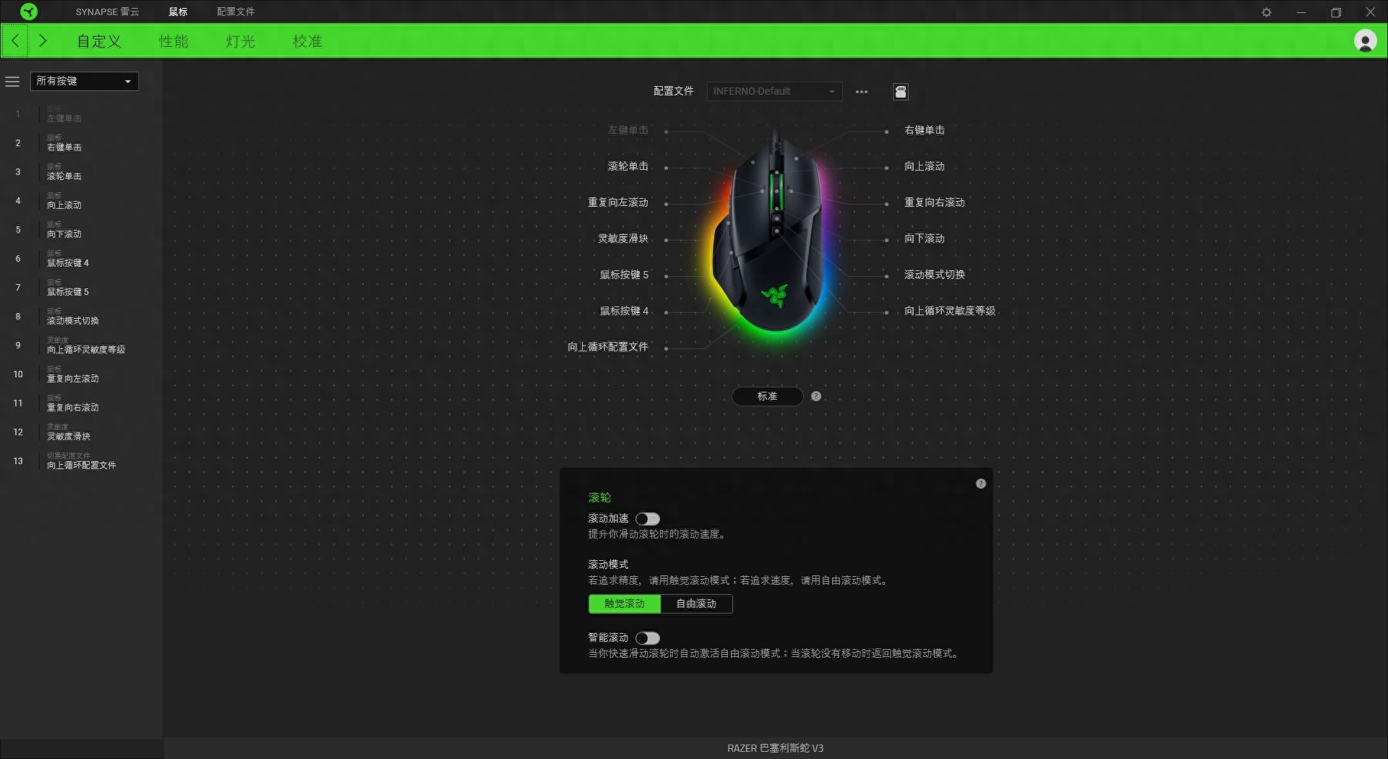Toggle the 智能滚动 switch
1388x759 pixels.
[x=648, y=638]
